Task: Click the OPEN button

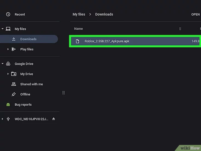Action: pos(195,14)
